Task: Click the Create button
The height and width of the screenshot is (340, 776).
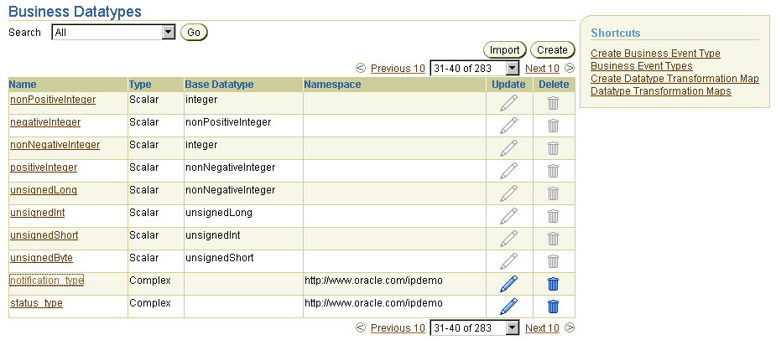Action: [552, 50]
